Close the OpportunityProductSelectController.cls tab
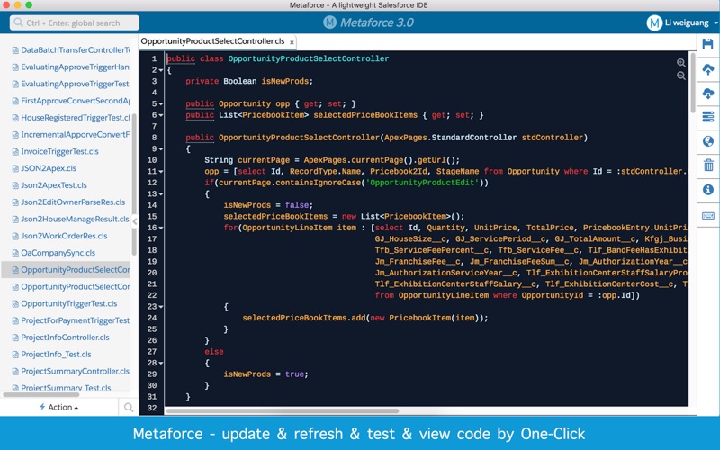Screen dimensions: 720x450 point(292,42)
